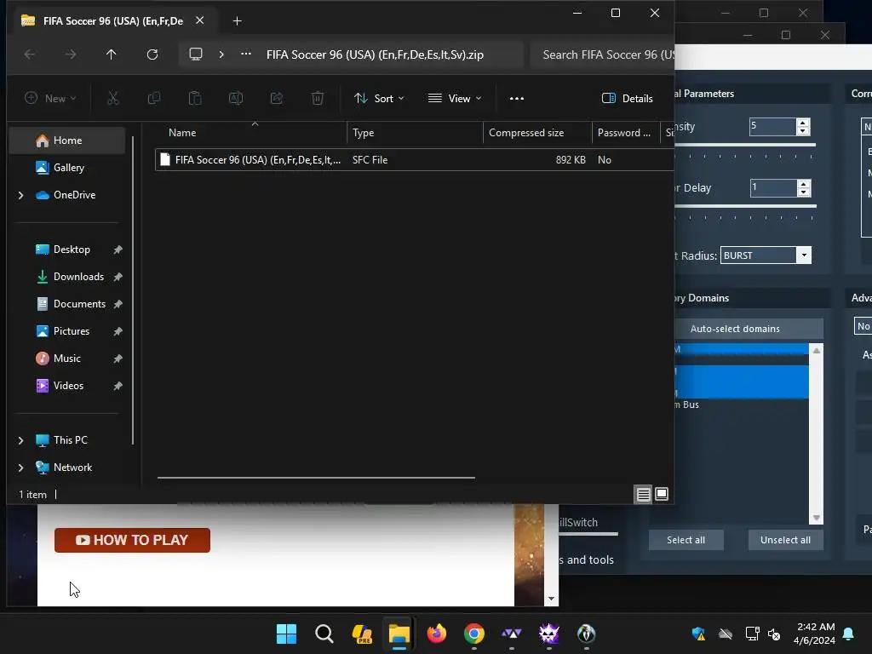Viewport: 872px width, 654px height.
Task: Open OneDrive in the navigation pane
Action: [74, 195]
